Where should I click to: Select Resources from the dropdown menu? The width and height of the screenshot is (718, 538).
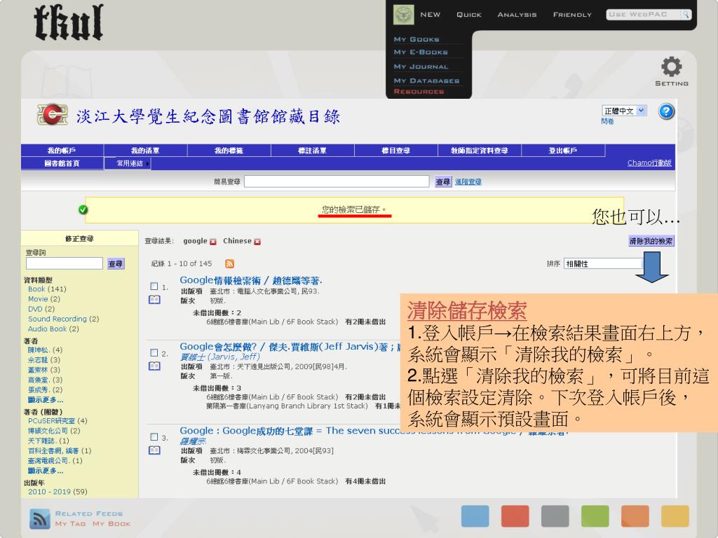tap(419, 92)
